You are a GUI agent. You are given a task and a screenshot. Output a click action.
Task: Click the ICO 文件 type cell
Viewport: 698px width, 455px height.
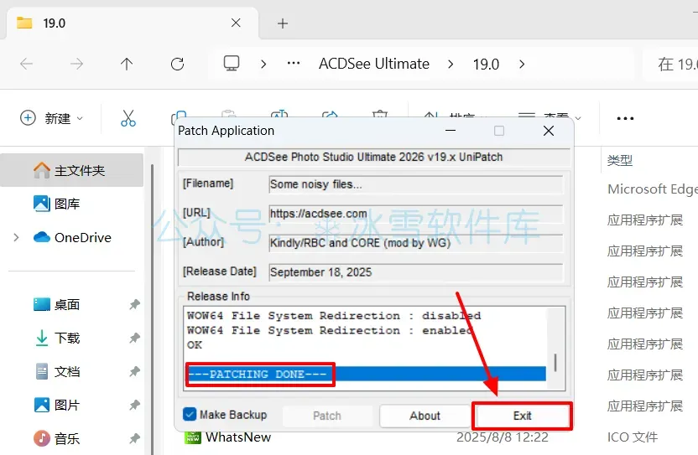pos(632,437)
